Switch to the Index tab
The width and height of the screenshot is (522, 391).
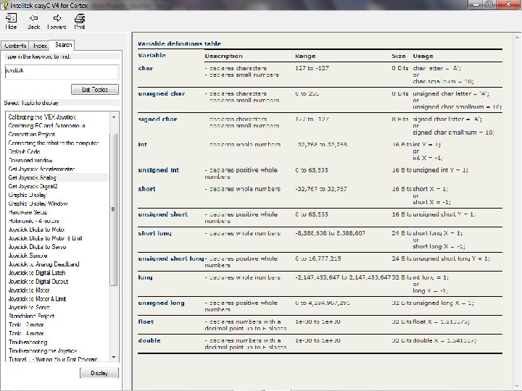(40, 46)
